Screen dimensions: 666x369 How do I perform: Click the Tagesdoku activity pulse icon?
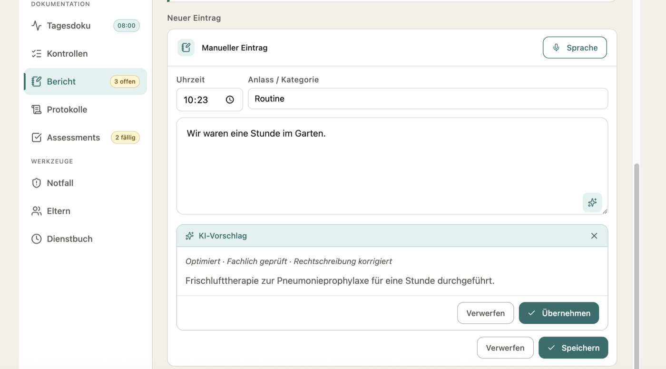(37, 26)
